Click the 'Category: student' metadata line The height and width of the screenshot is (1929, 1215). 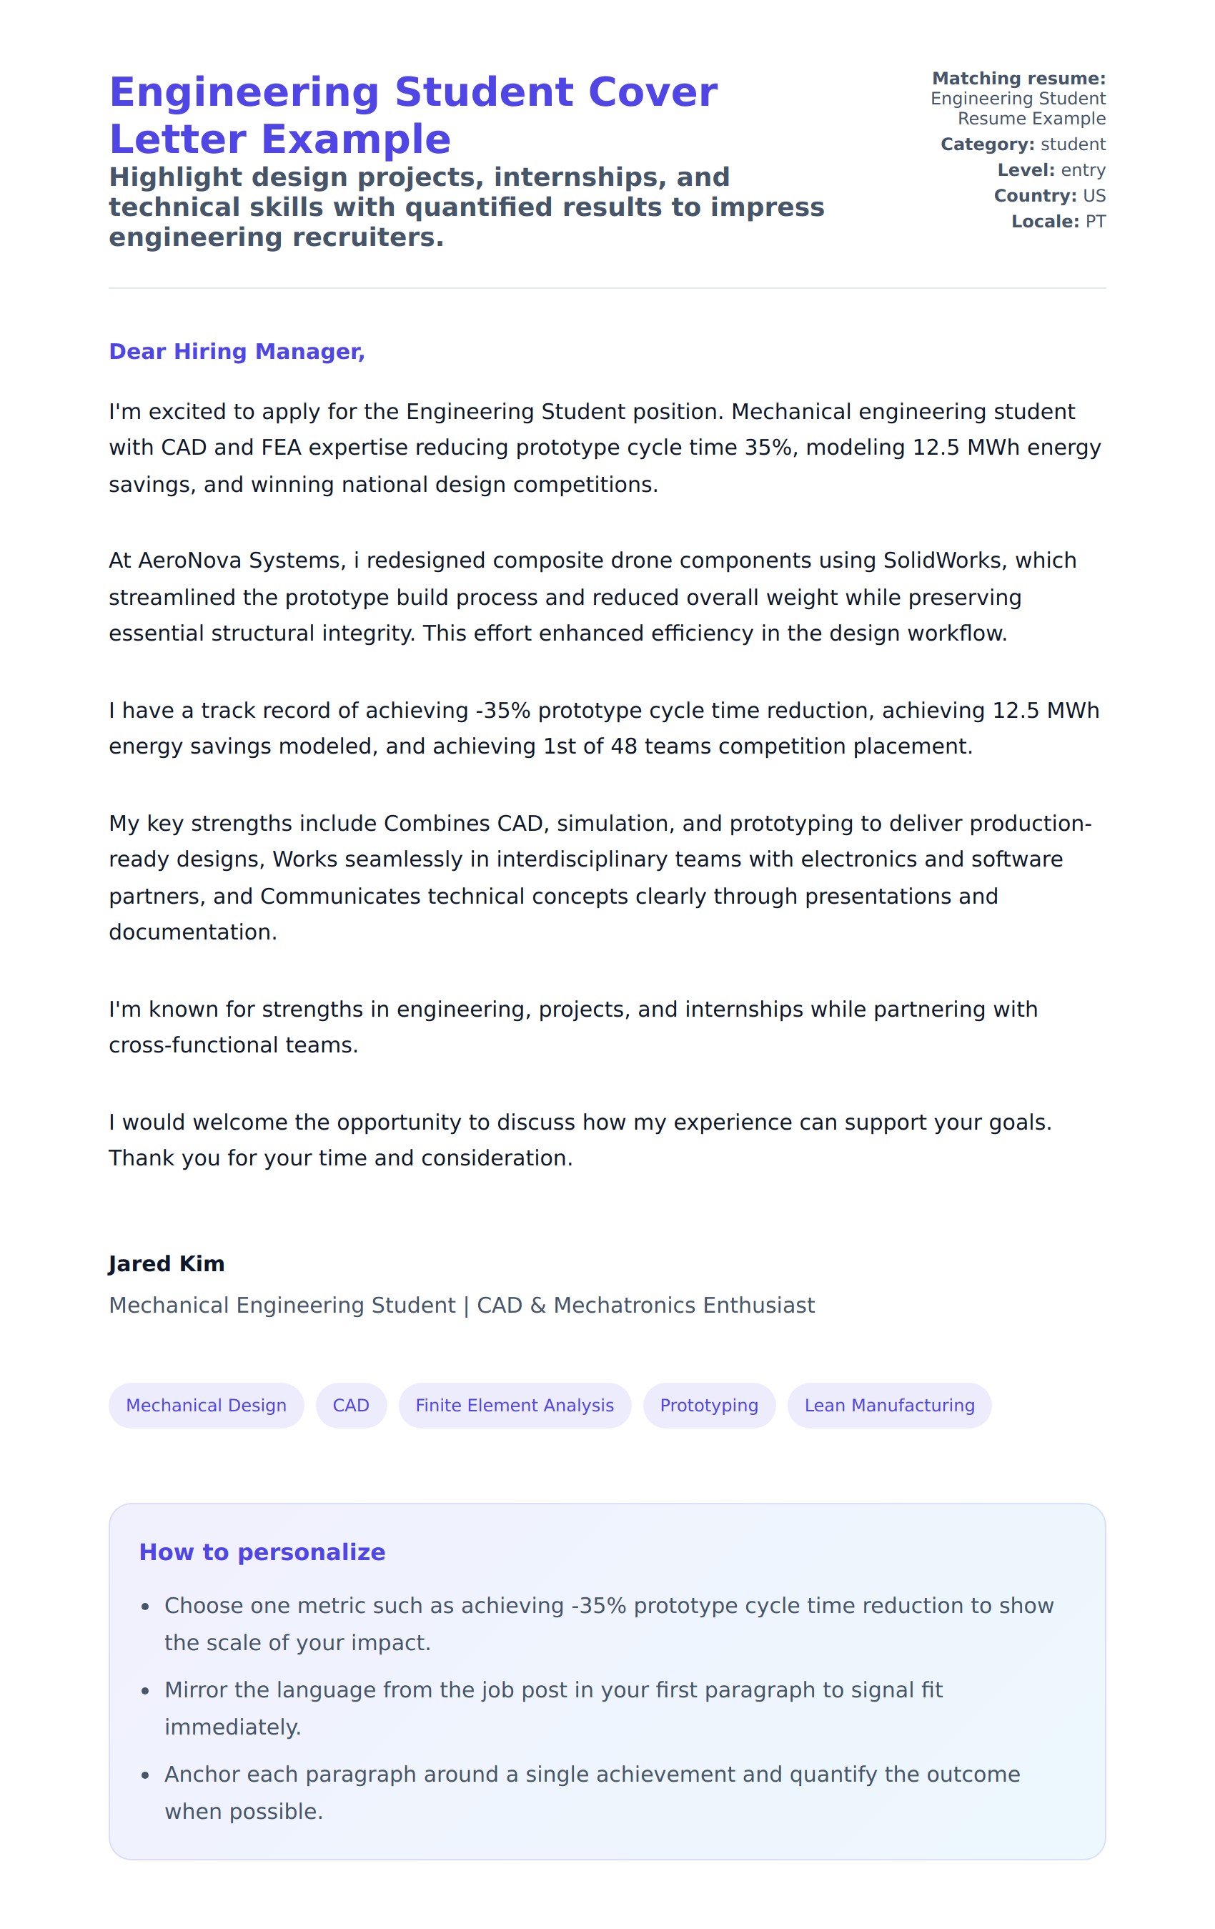click(x=1023, y=144)
